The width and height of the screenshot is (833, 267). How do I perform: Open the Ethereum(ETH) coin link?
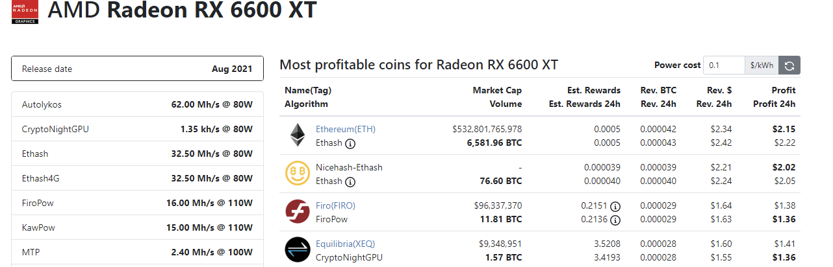point(346,129)
